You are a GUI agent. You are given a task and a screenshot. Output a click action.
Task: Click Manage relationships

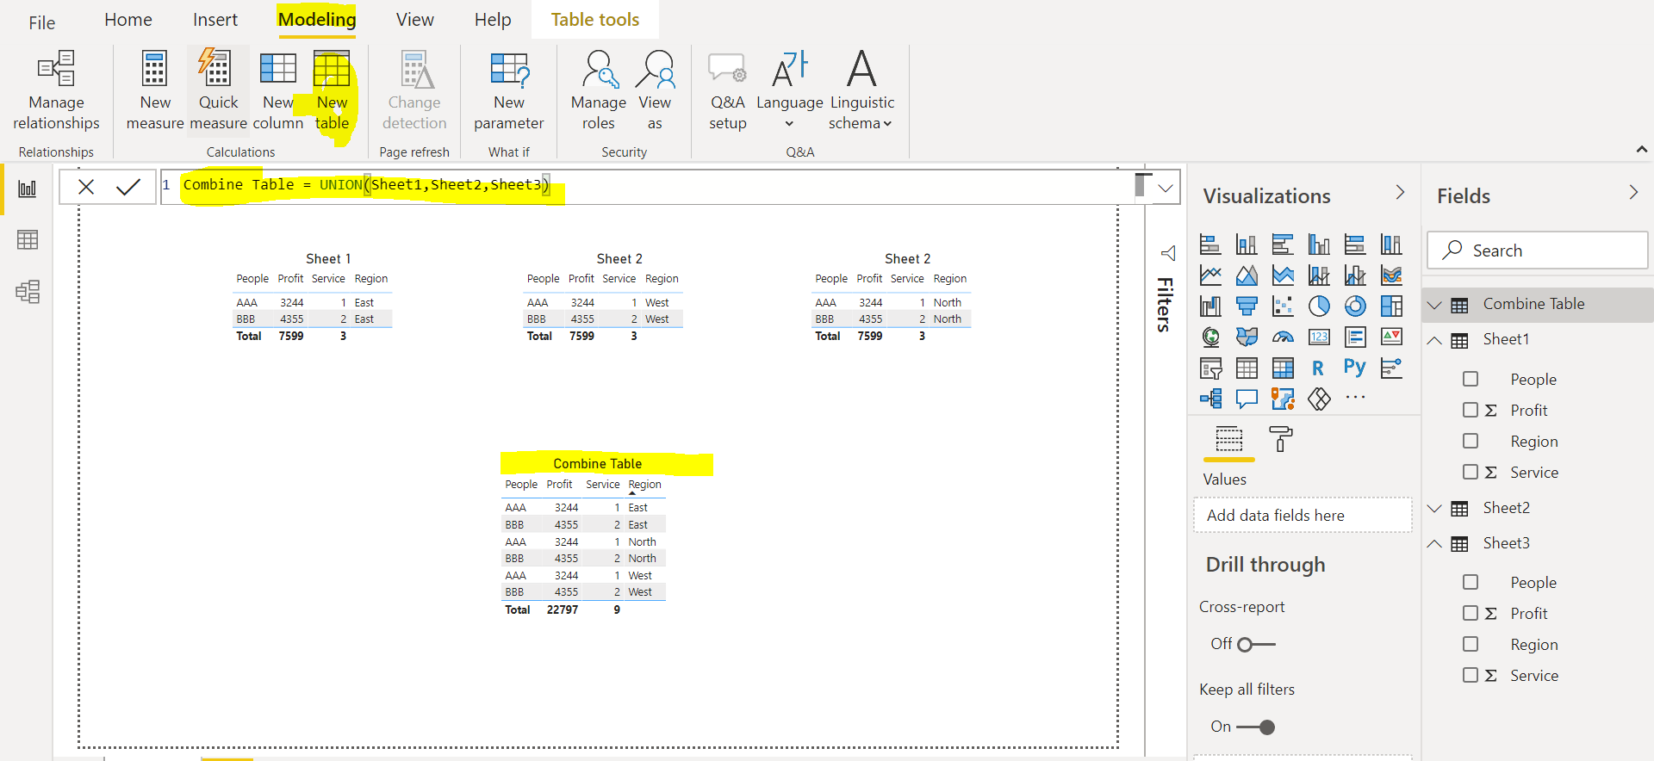[x=56, y=90]
